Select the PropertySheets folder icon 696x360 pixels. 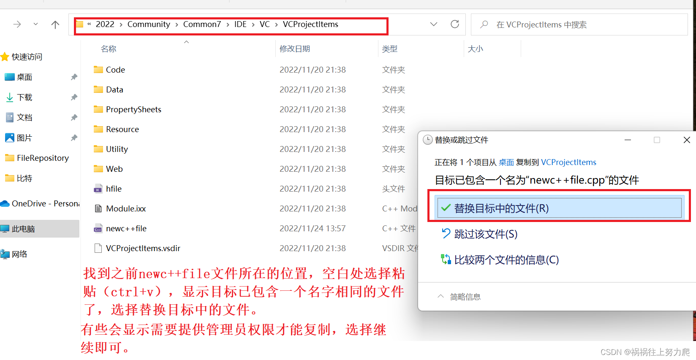(98, 109)
